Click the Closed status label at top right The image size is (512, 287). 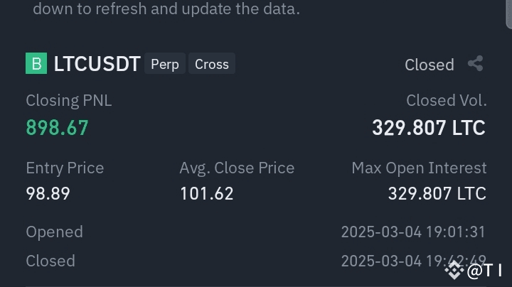429,65
